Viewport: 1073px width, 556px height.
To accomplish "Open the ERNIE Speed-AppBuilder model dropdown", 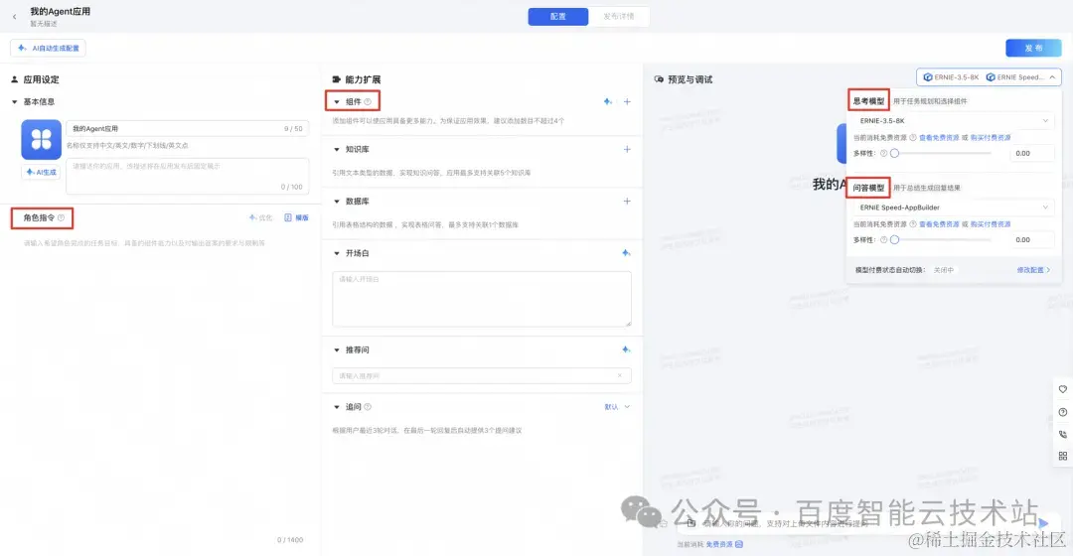I will pos(953,208).
